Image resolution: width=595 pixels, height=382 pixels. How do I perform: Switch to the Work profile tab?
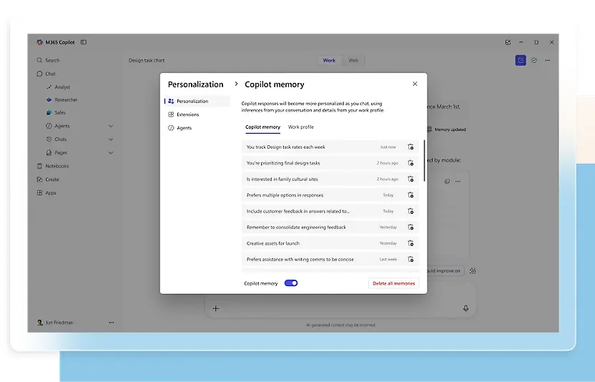(301, 127)
